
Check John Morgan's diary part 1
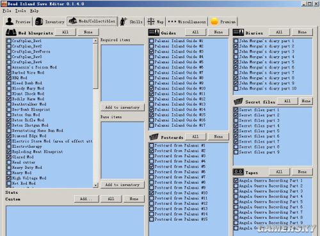click(236, 41)
